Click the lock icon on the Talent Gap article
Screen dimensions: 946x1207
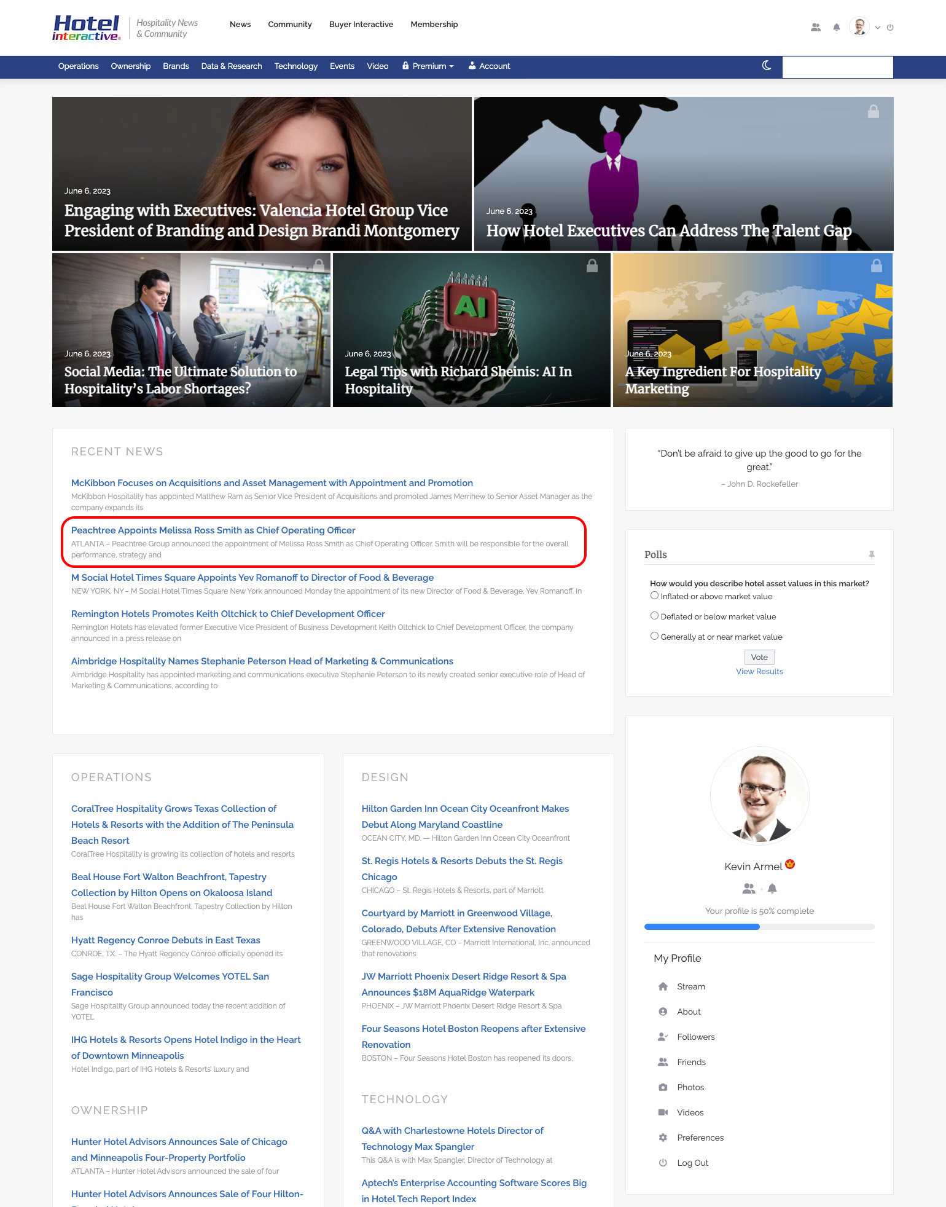tap(874, 111)
